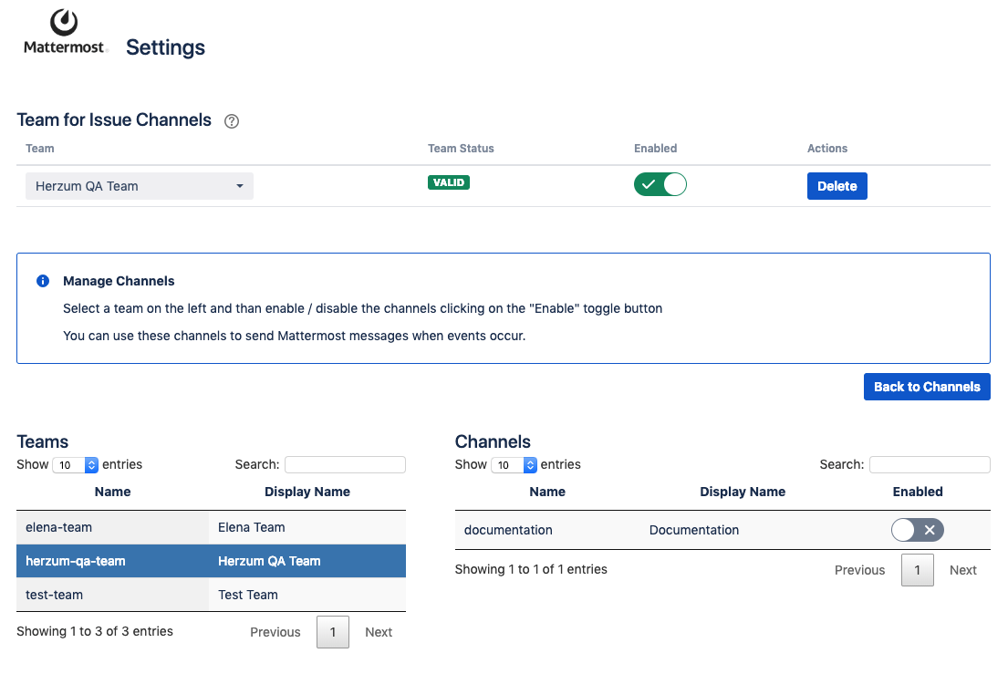Viewport: 1008px width, 674px height.
Task: Select the elena-team row
Action: tap(113, 527)
